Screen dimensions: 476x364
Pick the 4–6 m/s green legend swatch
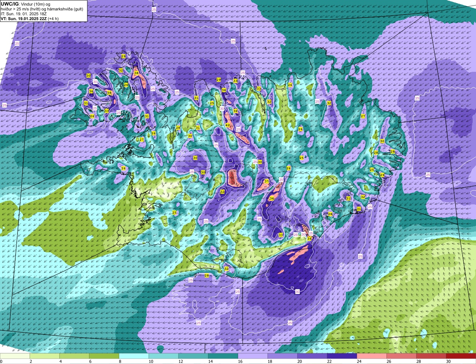[x=74, y=356]
